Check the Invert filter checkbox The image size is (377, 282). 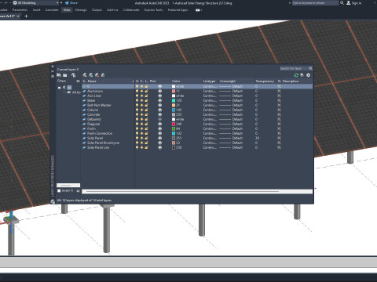pyautogui.click(x=59, y=191)
